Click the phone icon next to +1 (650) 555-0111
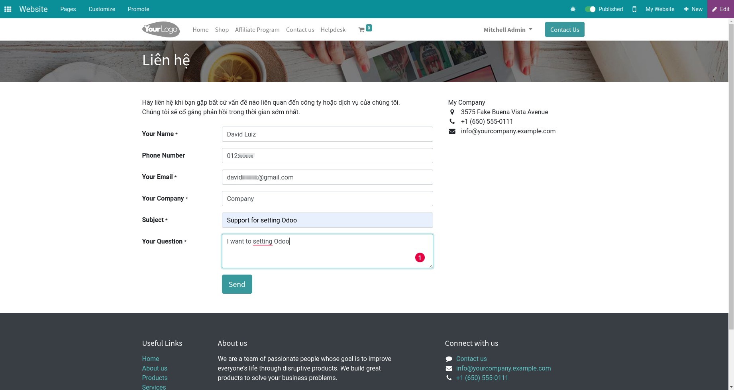The image size is (734, 390). click(451, 121)
